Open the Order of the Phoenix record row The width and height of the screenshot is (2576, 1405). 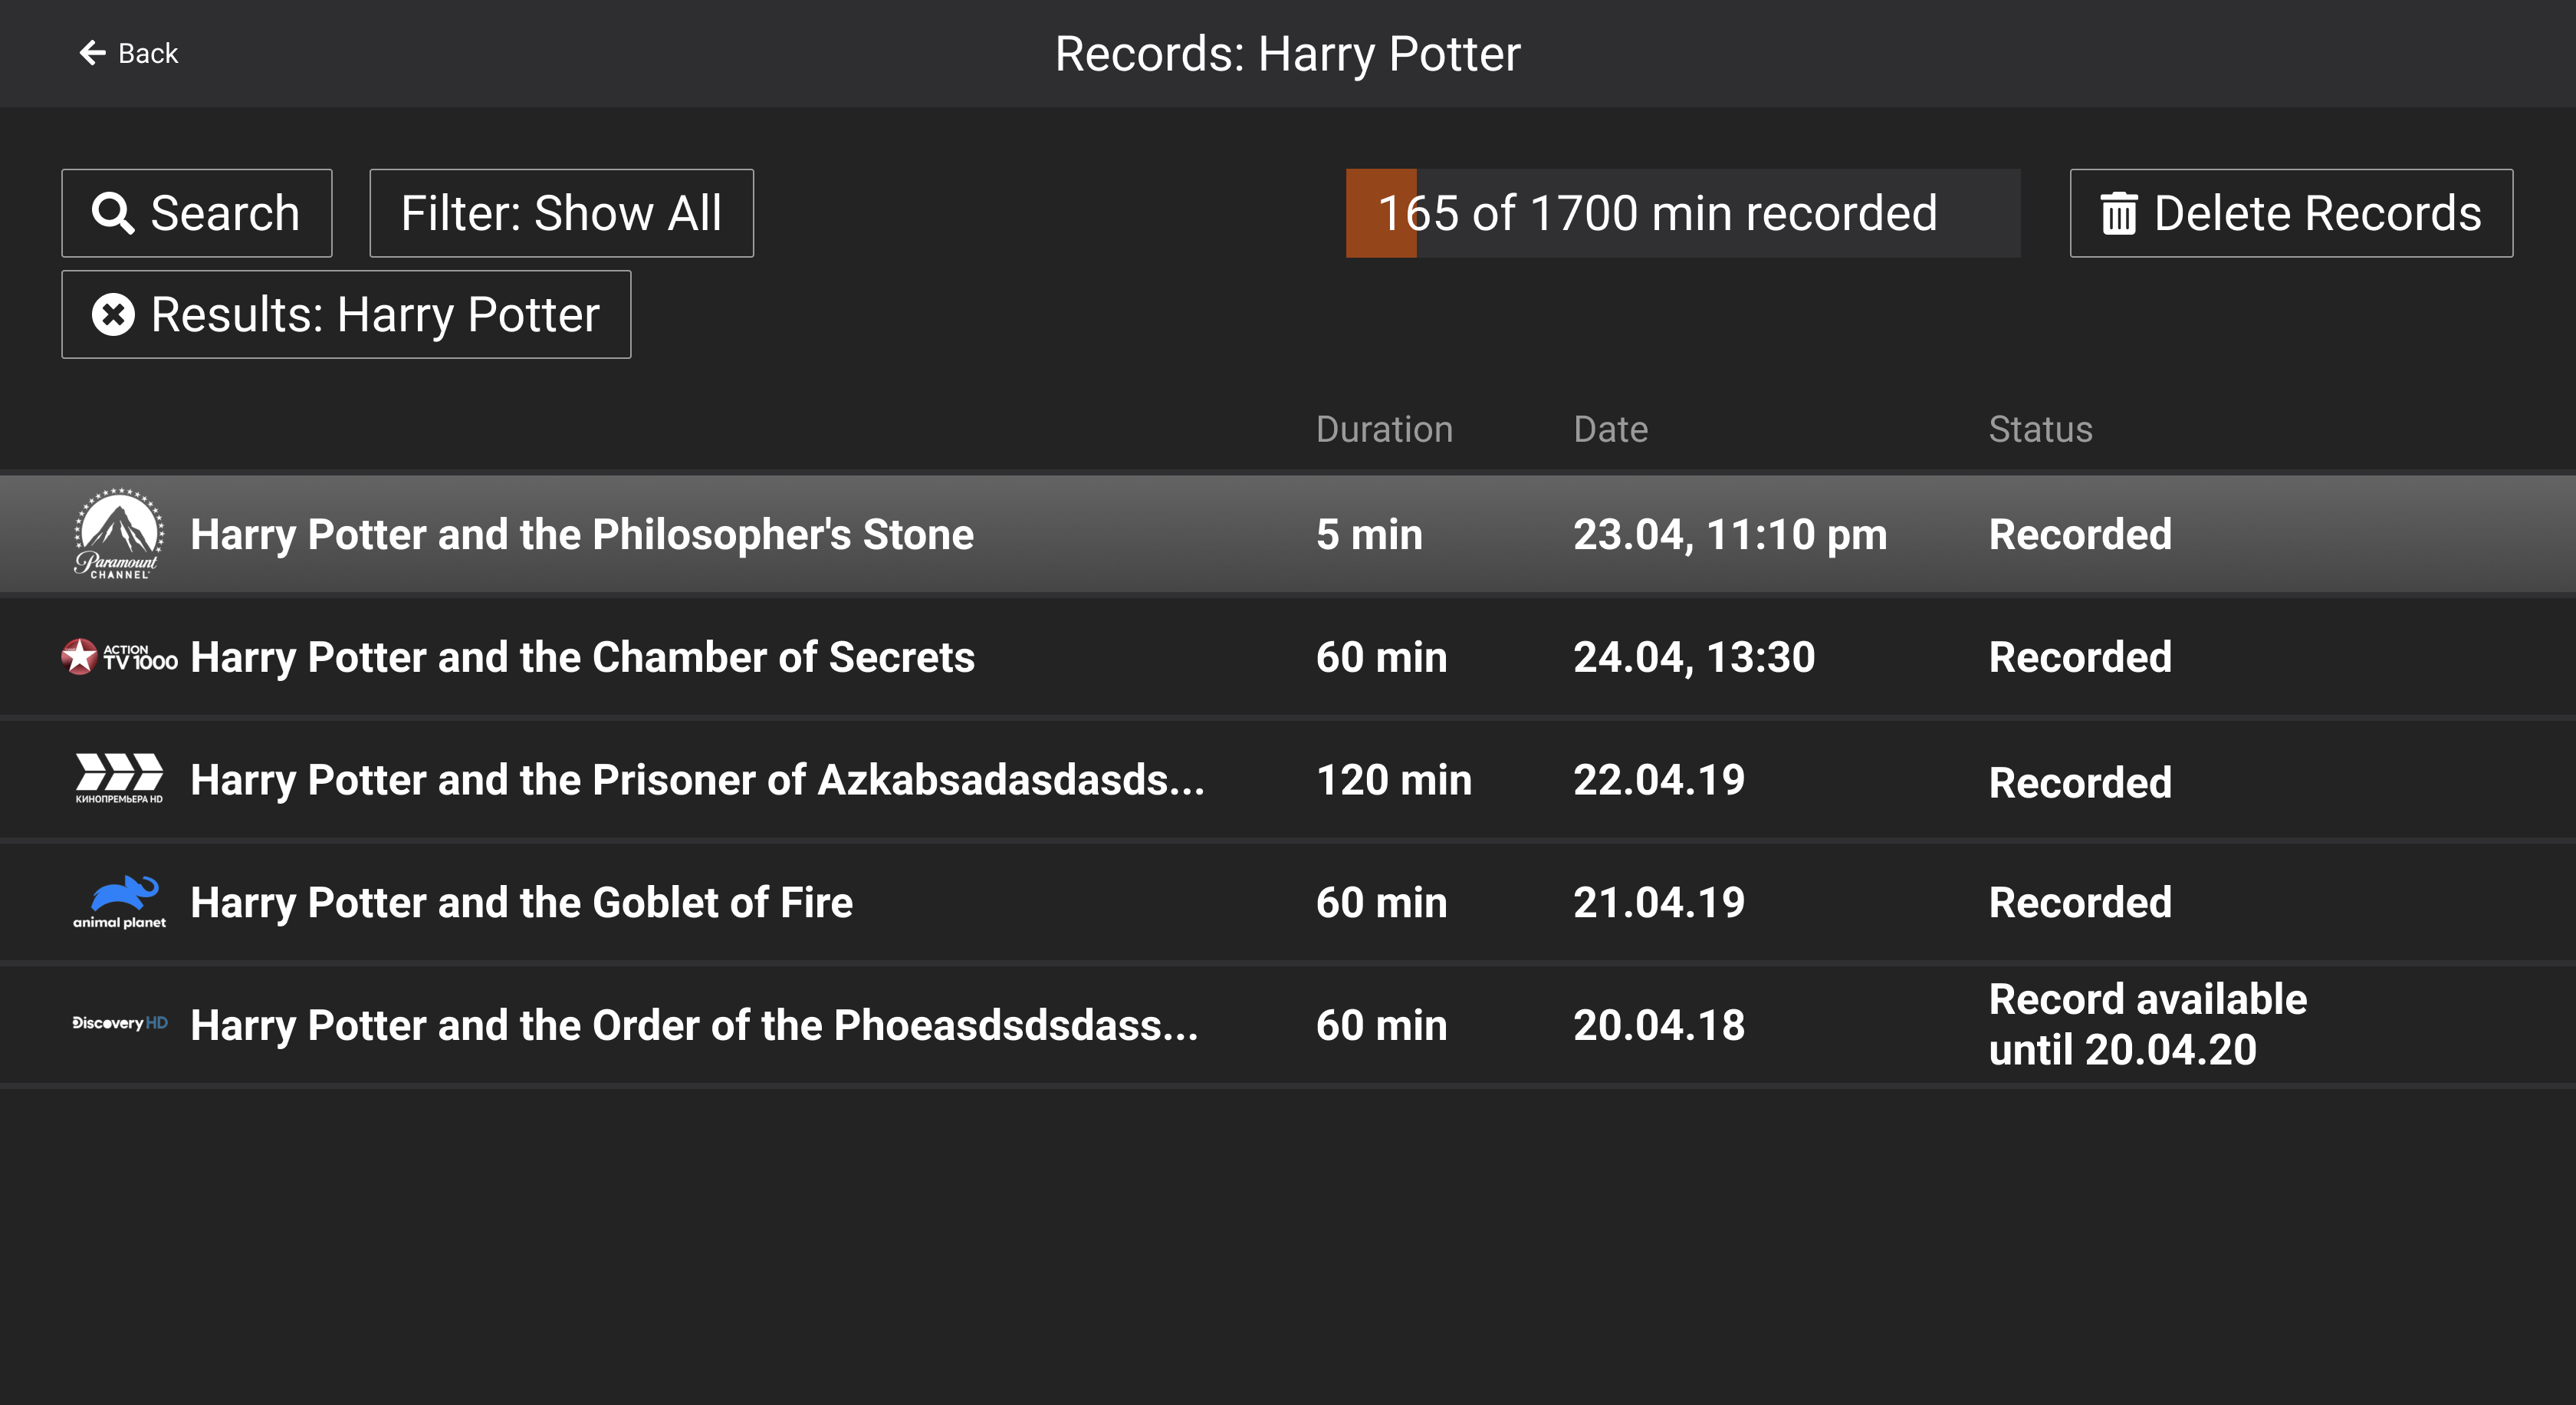[693, 1025]
